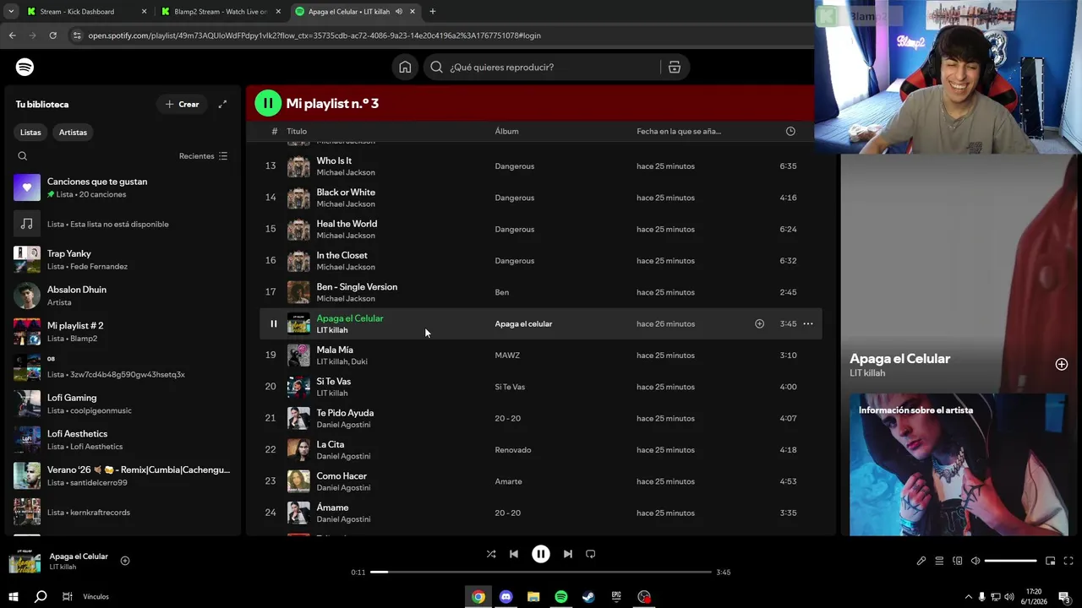Click Fecha en la que se añadió header
Viewport: 1082px width, 608px height.
click(679, 131)
